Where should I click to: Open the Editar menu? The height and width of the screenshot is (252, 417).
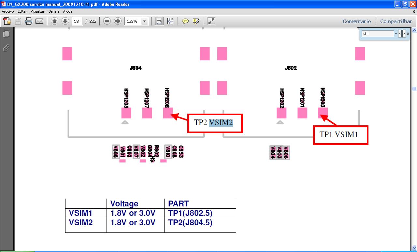point(22,11)
